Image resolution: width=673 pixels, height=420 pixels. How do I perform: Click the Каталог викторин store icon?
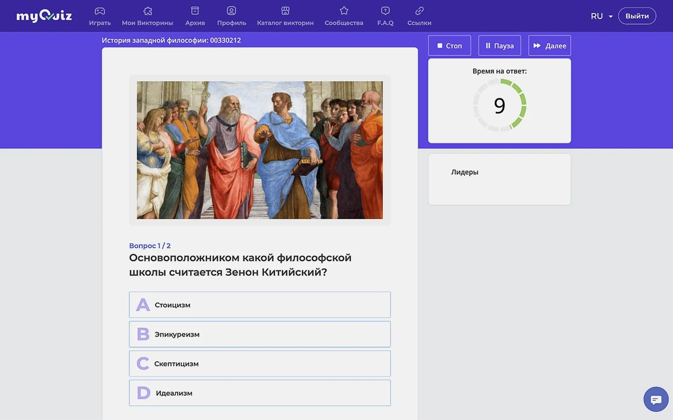pyautogui.click(x=285, y=11)
